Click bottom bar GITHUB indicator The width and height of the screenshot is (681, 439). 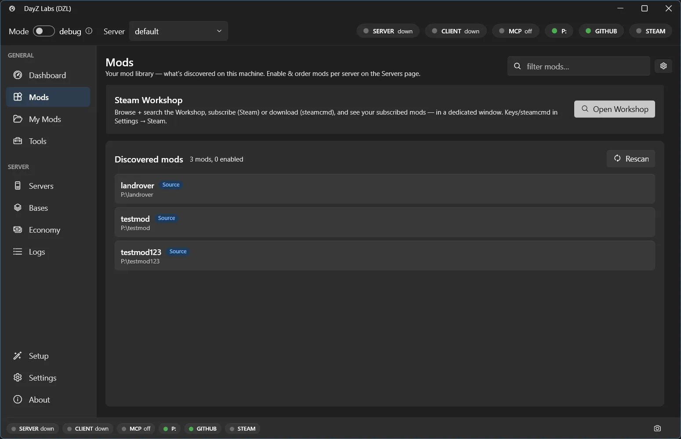click(203, 428)
